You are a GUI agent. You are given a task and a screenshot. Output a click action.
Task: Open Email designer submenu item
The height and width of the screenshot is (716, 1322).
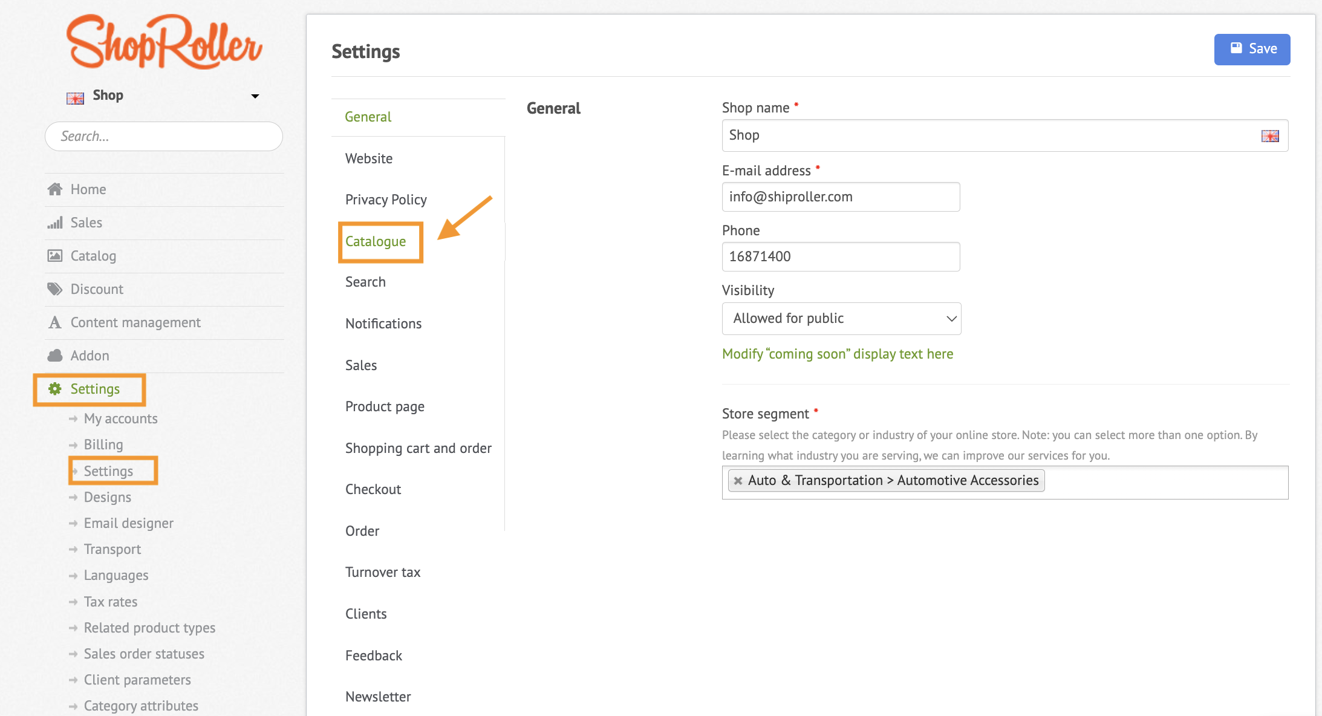129,523
